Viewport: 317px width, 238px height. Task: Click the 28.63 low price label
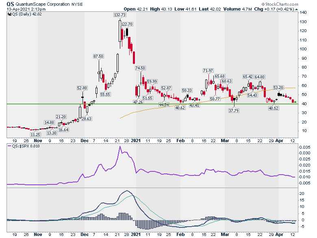tap(87, 119)
